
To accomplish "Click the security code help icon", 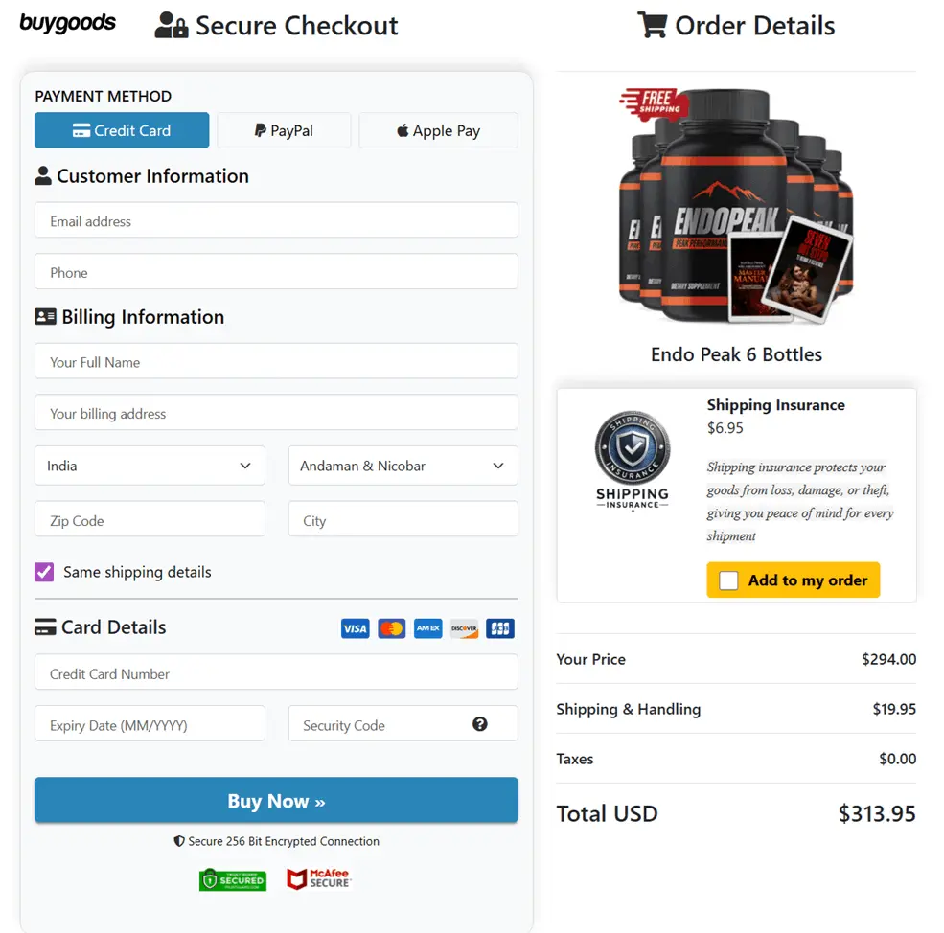I will pyautogui.click(x=480, y=724).
